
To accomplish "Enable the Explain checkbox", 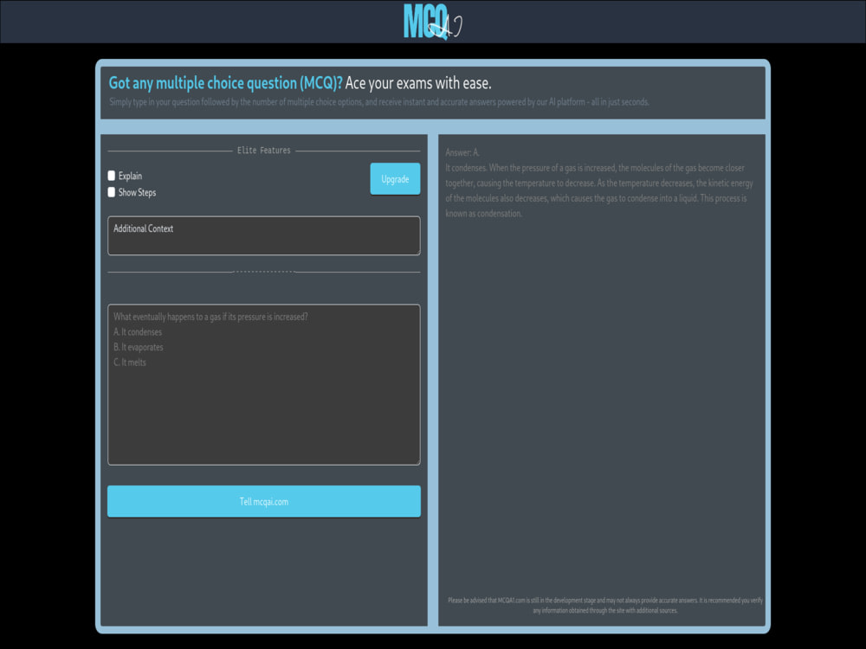I will point(112,176).
